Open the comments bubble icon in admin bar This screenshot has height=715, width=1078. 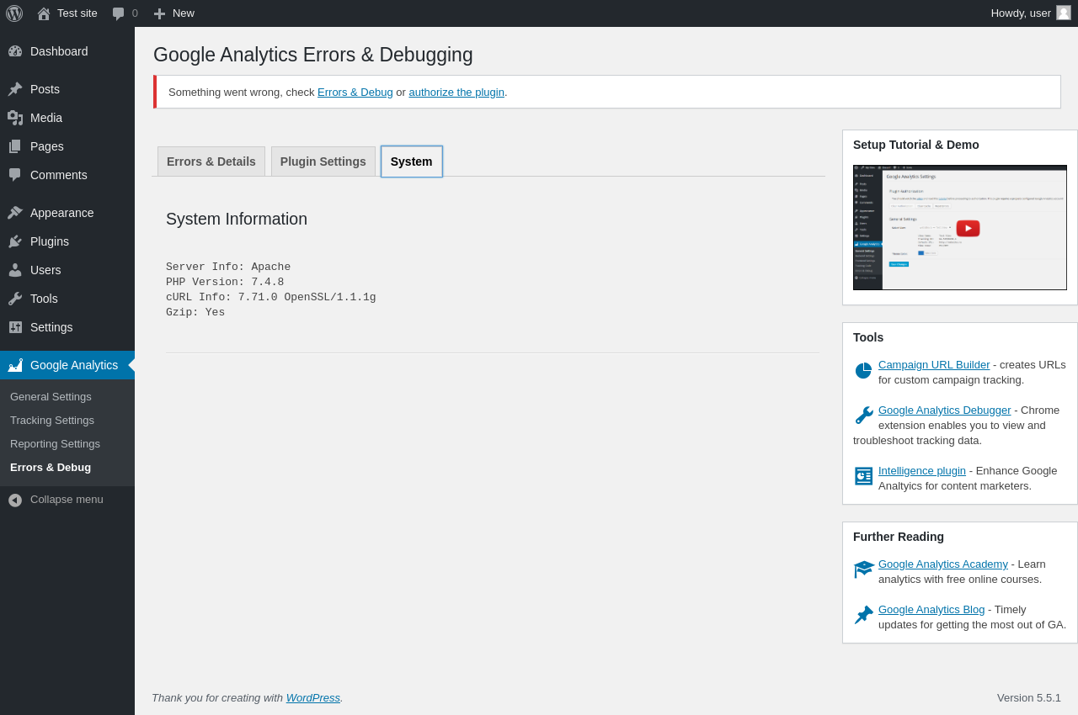(x=119, y=13)
